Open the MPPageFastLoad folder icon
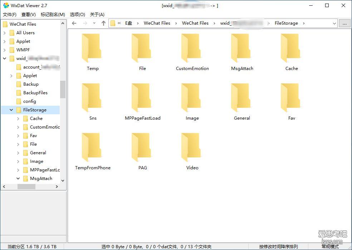The image size is (352, 250). (142, 98)
